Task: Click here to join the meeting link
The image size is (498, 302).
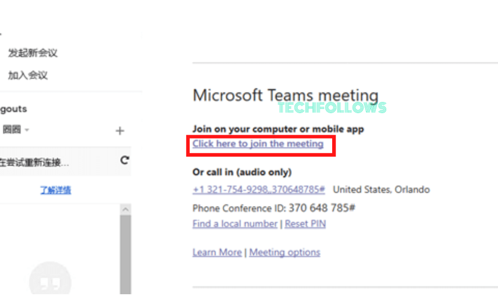Action: coord(258,144)
